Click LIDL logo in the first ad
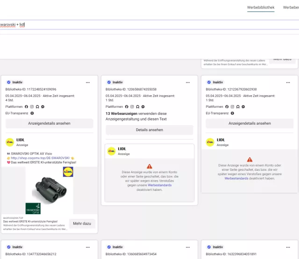 click(x=9, y=142)
